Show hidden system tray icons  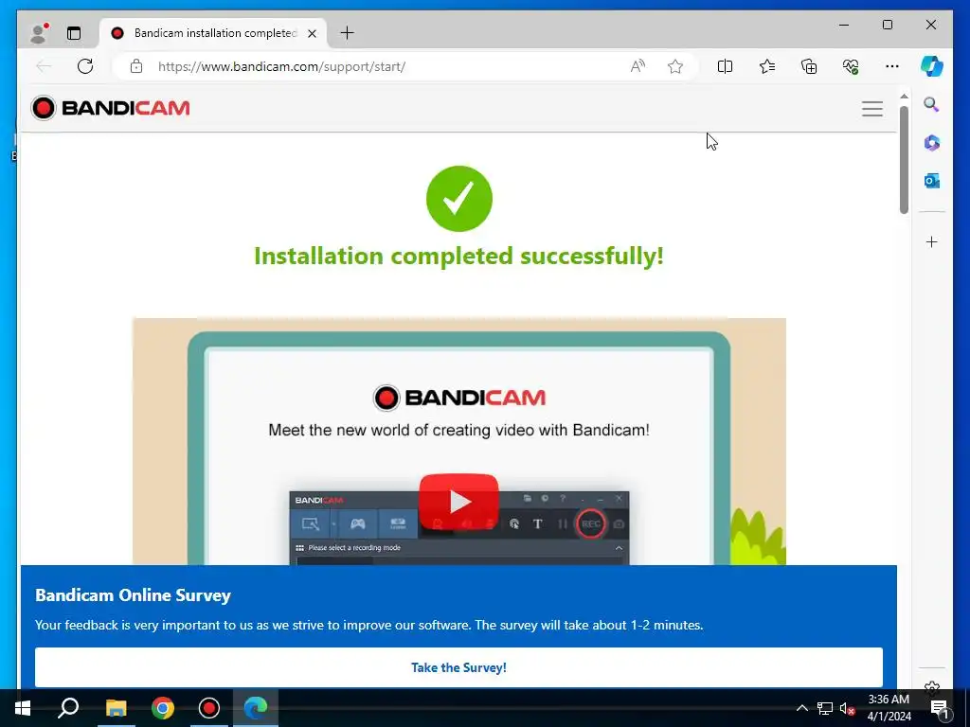click(801, 708)
